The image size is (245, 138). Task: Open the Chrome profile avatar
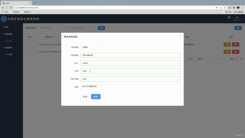click(238, 8)
